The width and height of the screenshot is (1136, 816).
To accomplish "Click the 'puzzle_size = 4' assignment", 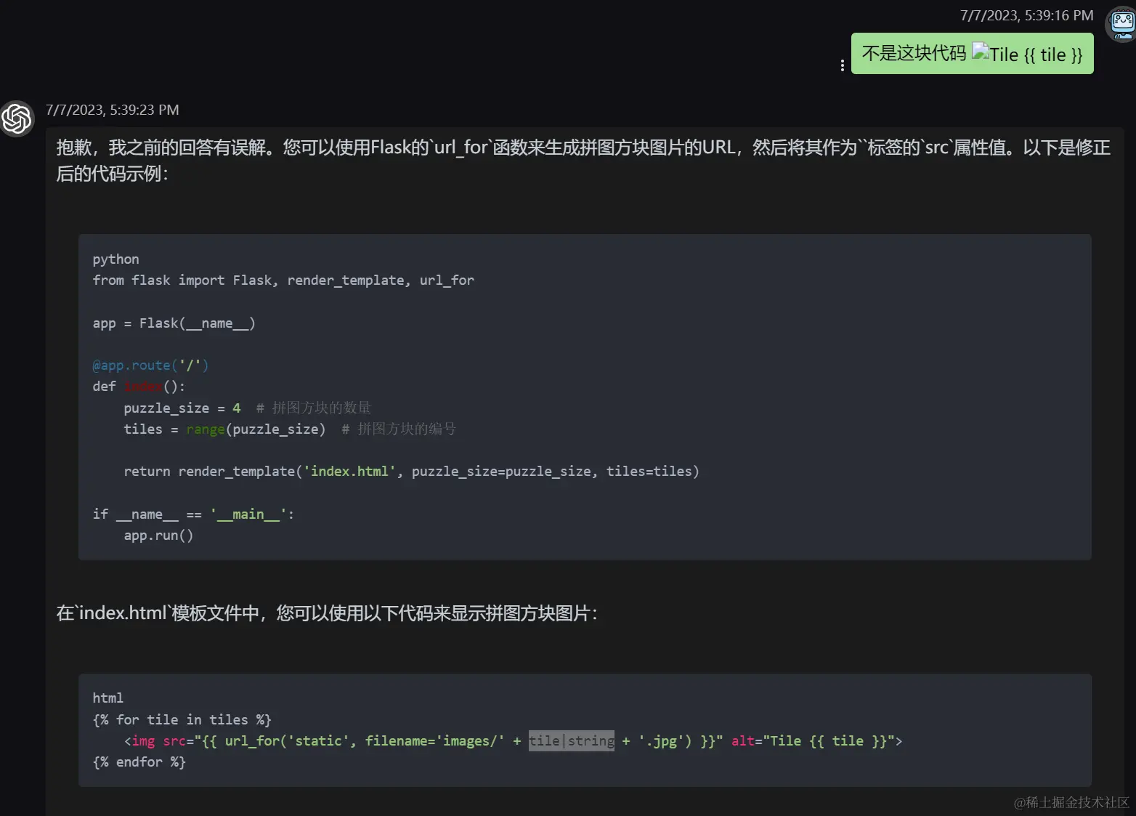I will [182, 408].
